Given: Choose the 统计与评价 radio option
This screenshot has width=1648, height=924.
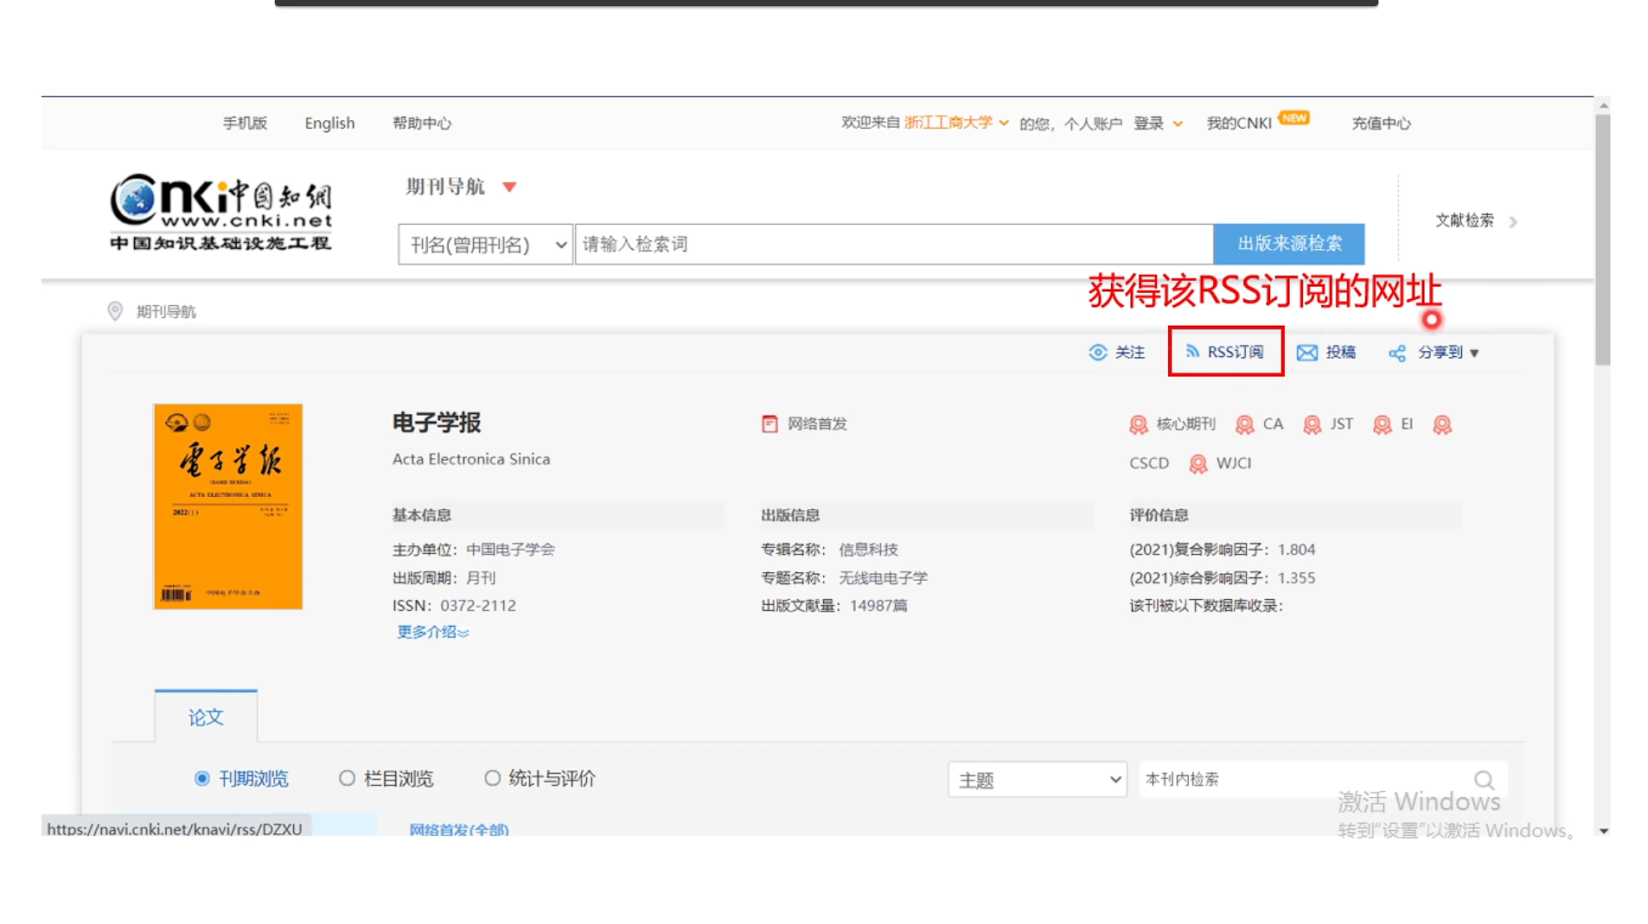Looking at the screenshot, I should pos(493,778).
